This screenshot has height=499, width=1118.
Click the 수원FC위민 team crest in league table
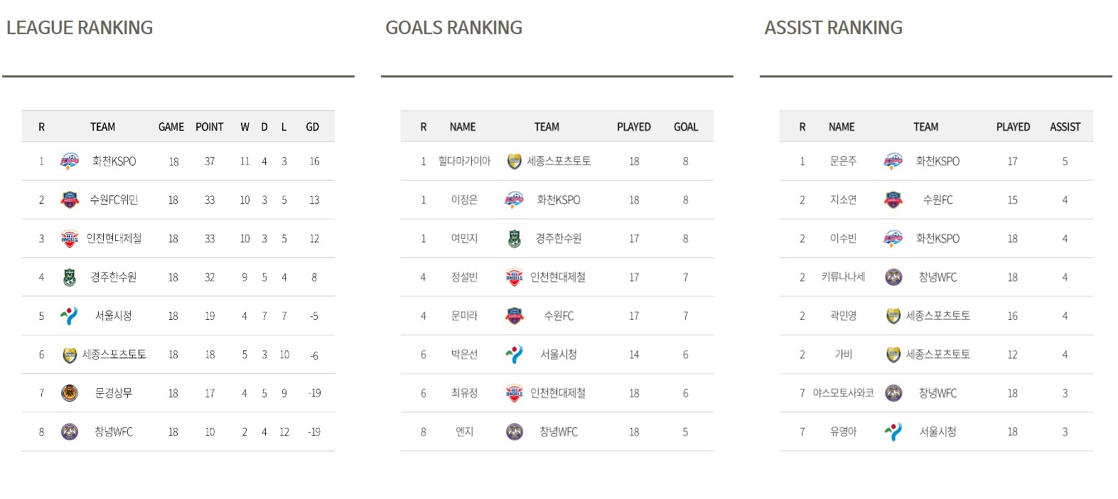[x=70, y=200]
